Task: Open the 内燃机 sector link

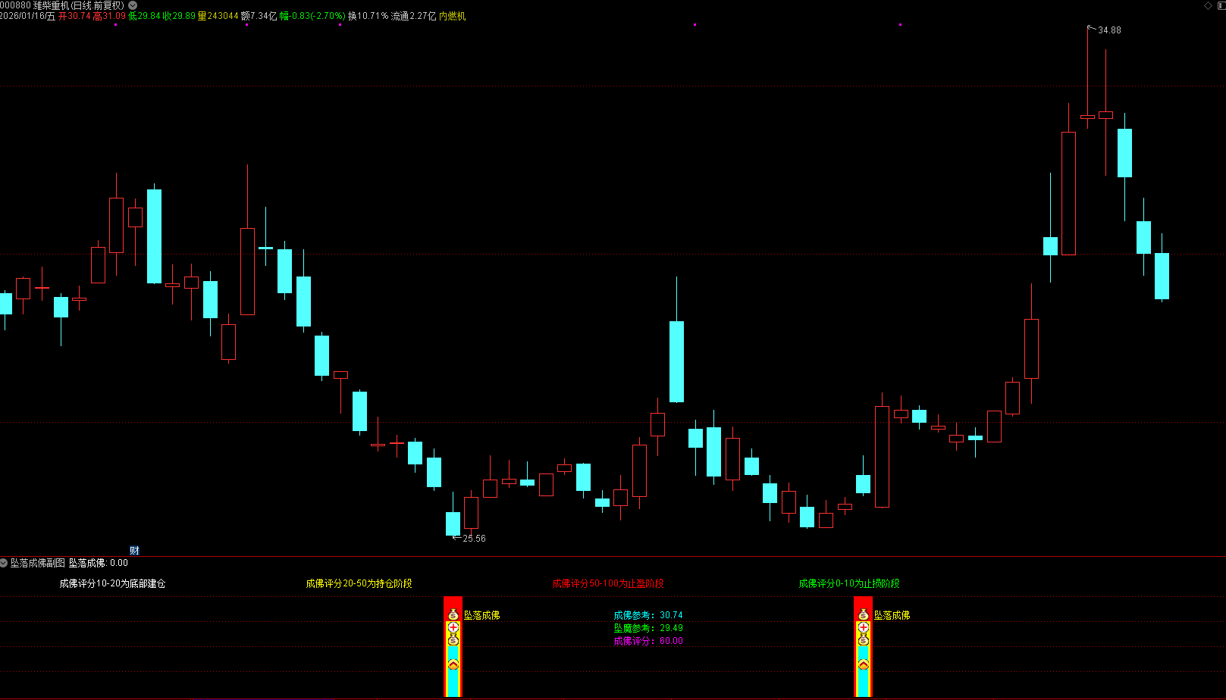Action: pyautogui.click(x=453, y=16)
